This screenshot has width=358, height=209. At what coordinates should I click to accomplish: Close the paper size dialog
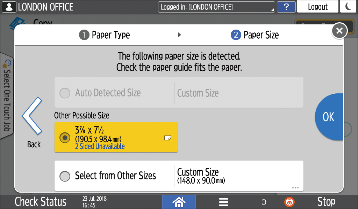[x=339, y=31]
